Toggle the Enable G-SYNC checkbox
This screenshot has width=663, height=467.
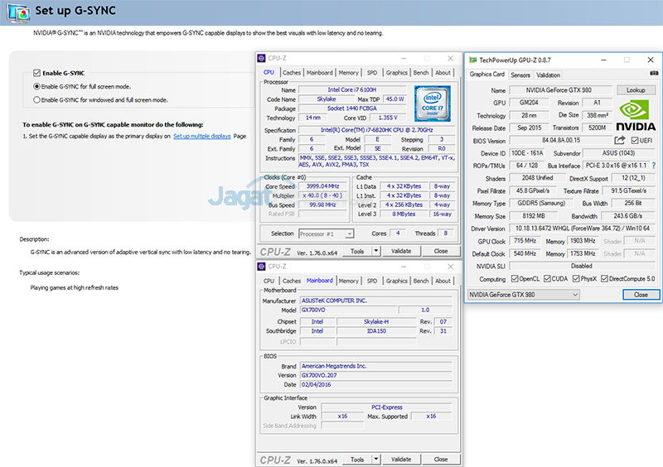pos(36,73)
